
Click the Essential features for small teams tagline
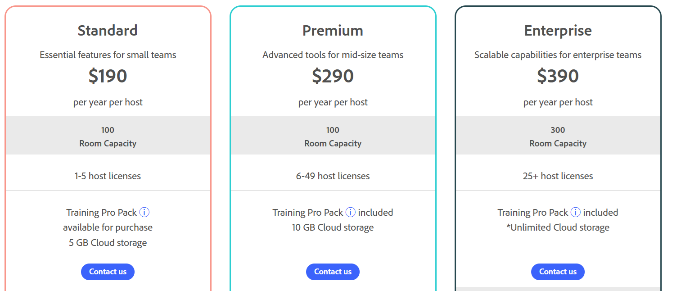(108, 55)
